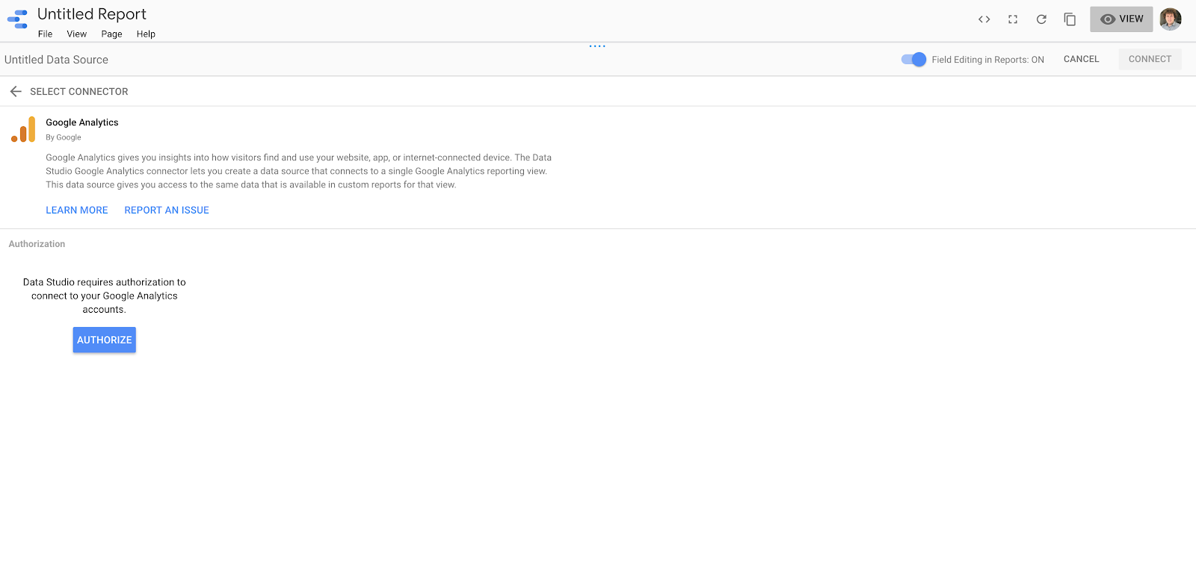
Task: Click the Google Analytics connector logo
Action: point(23,129)
